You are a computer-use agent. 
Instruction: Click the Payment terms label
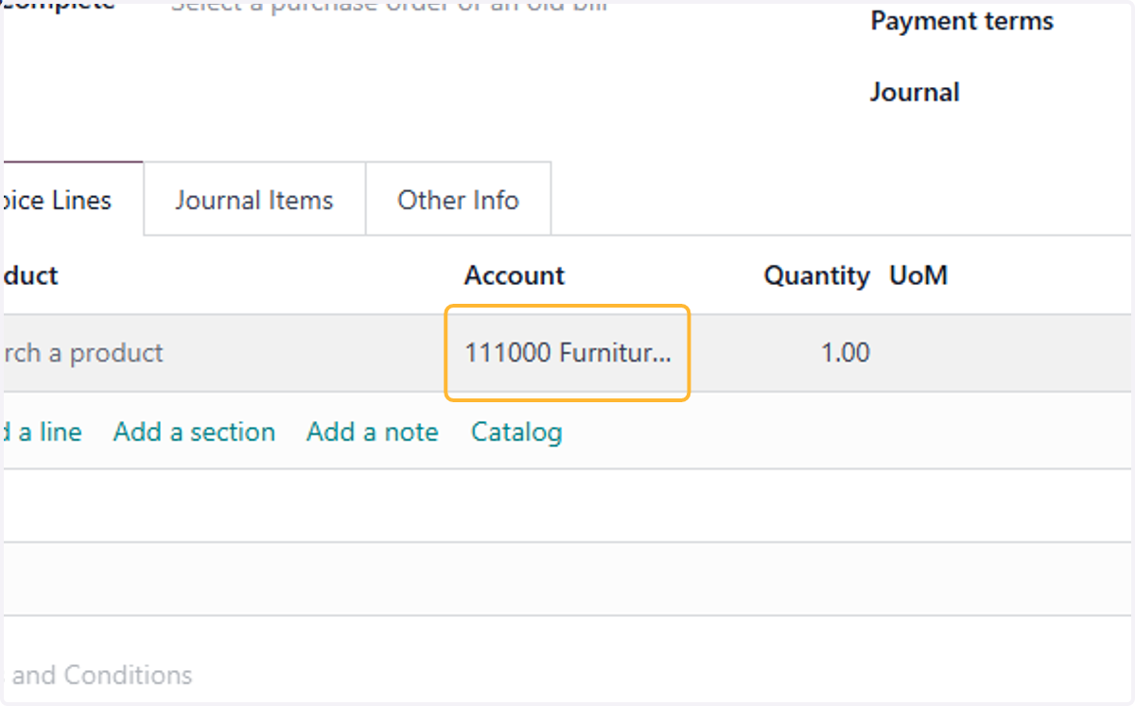962,21
